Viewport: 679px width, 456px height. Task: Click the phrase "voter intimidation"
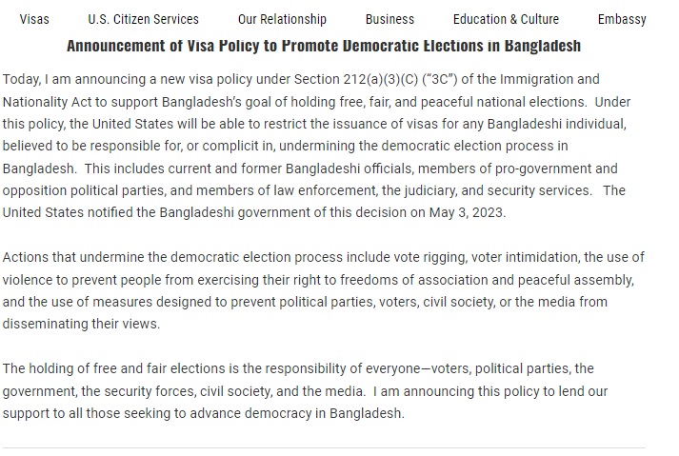[x=515, y=257]
